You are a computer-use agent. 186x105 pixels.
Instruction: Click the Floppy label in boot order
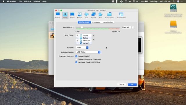pos(85,35)
